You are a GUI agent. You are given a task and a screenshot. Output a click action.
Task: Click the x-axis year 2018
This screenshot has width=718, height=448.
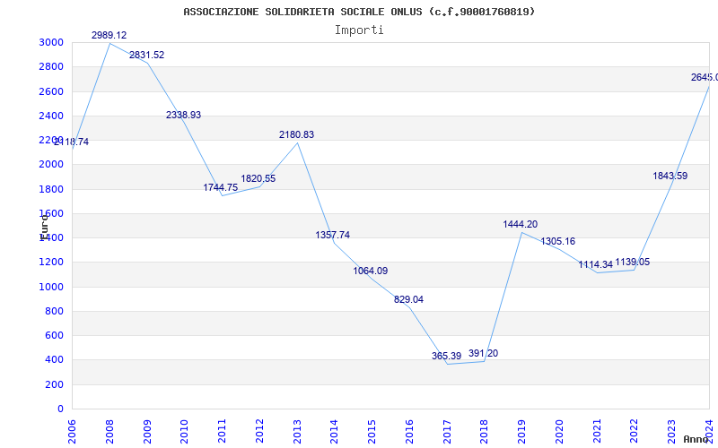tap(485, 432)
